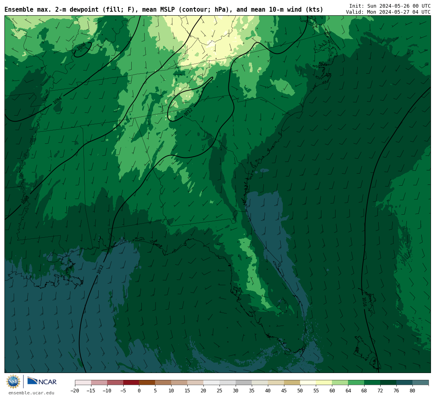
Task: Pick the -10 to -5 rose colorbar swatch
Action: tap(115, 383)
